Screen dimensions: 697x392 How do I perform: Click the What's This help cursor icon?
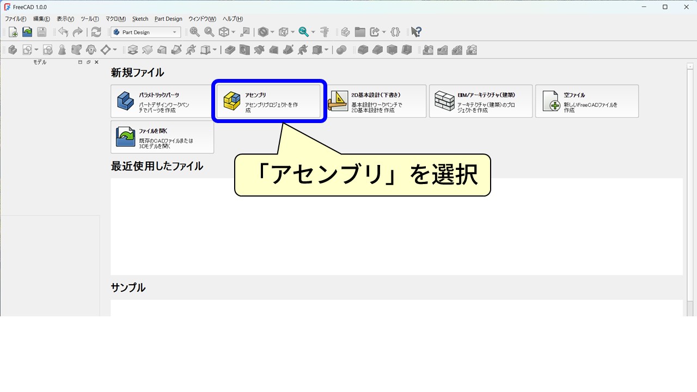pyautogui.click(x=416, y=32)
